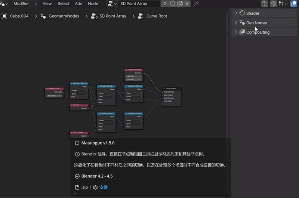The image size is (299, 198).
Task: Expand the Shader panel
Action: click(253, 13)
